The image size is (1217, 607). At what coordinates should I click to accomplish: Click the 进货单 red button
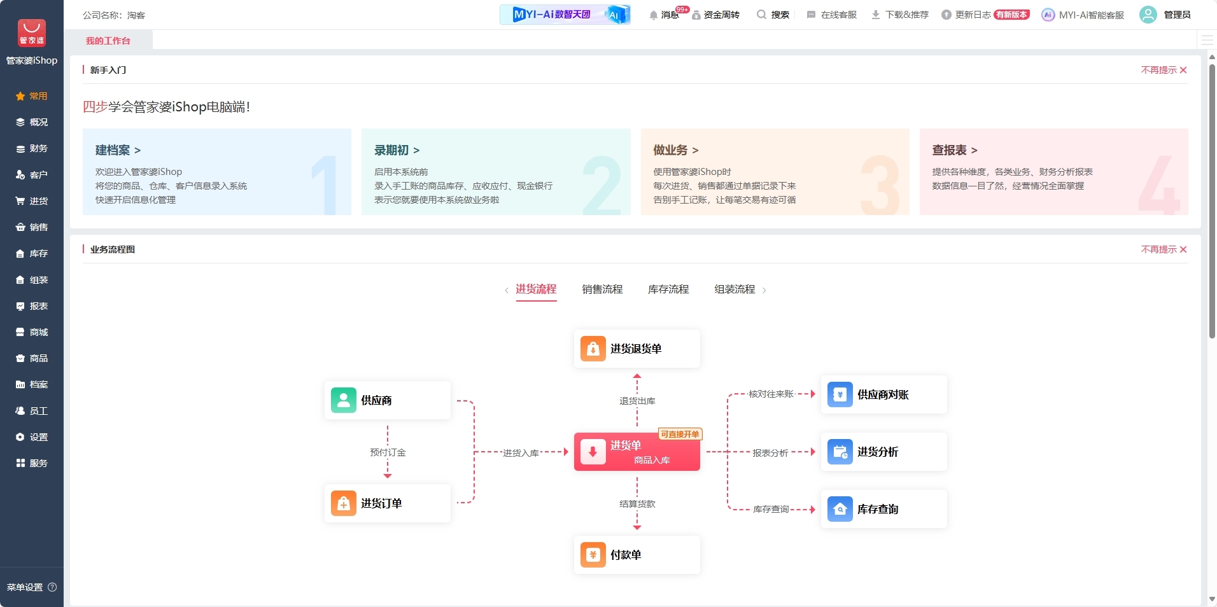[x=637, y=452]
